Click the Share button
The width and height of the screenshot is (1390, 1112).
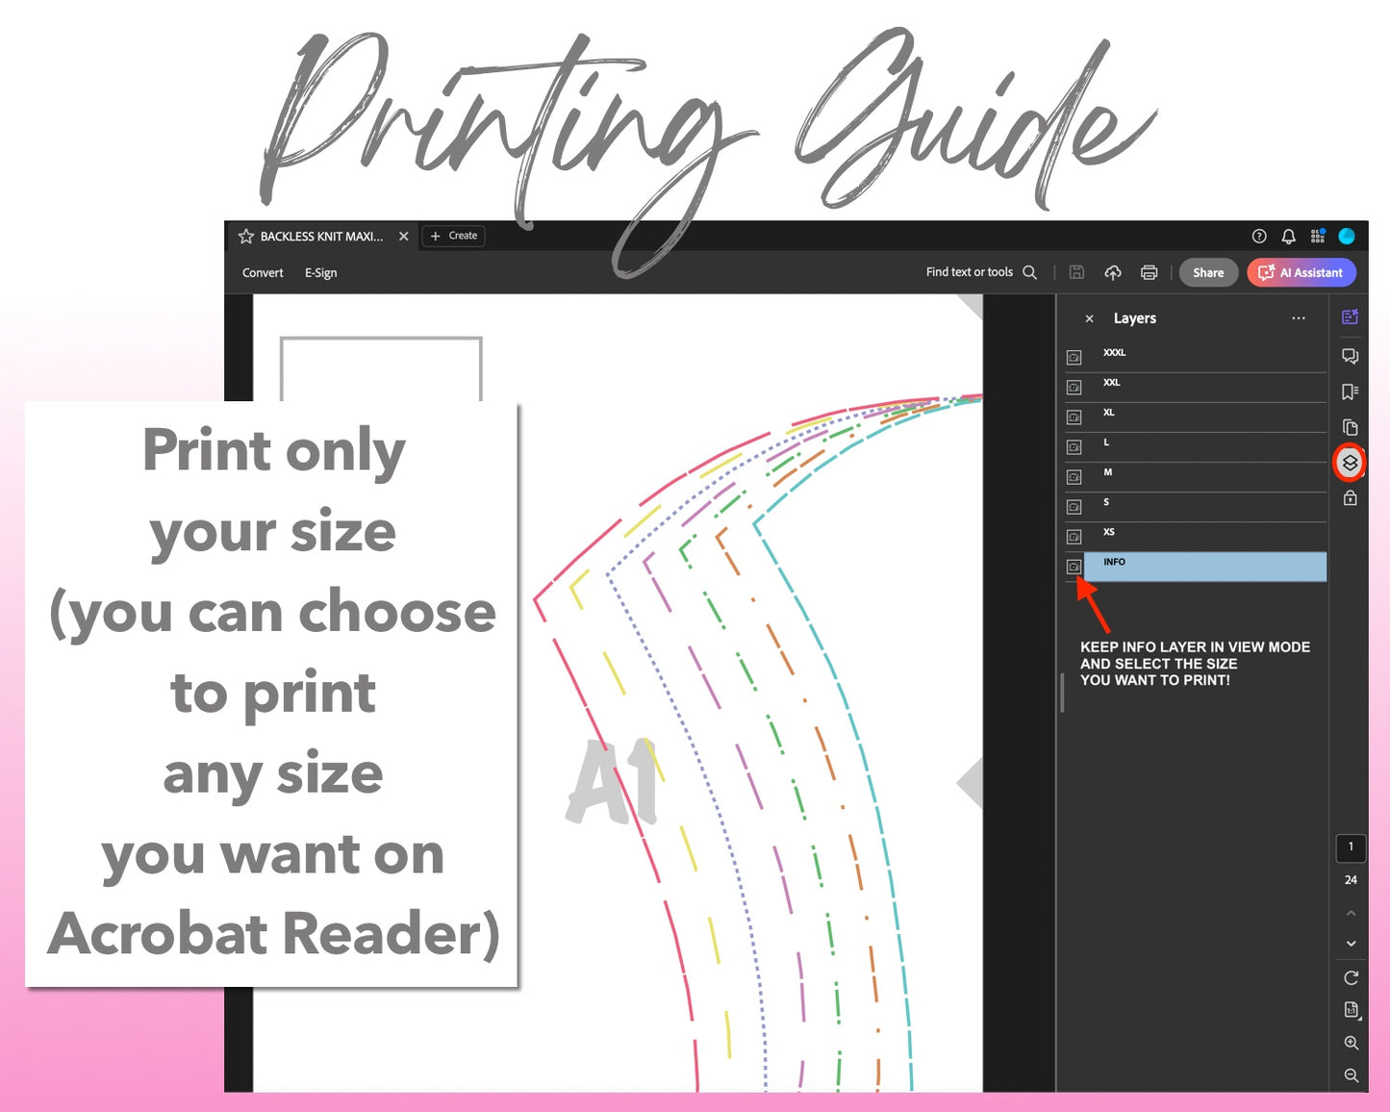click(1208, 272)
